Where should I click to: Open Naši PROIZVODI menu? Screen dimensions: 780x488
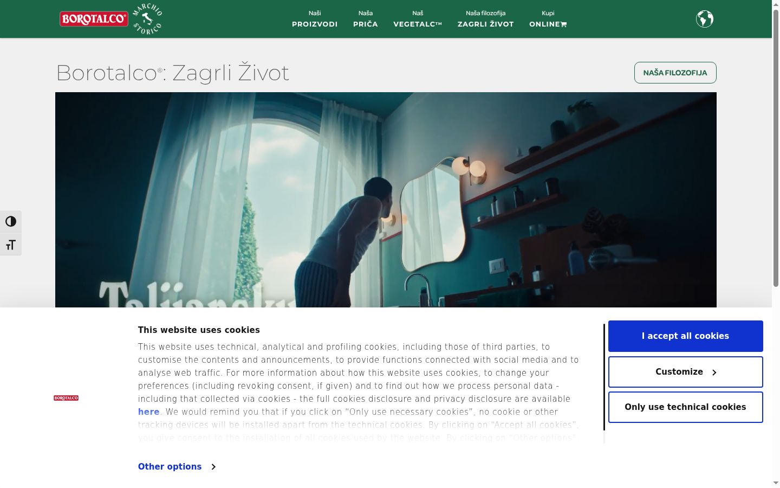coord(315,19)
